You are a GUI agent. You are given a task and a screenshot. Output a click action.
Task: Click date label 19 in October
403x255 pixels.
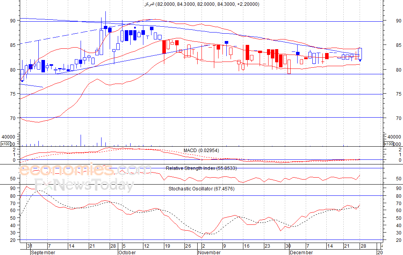coord(167,246)
